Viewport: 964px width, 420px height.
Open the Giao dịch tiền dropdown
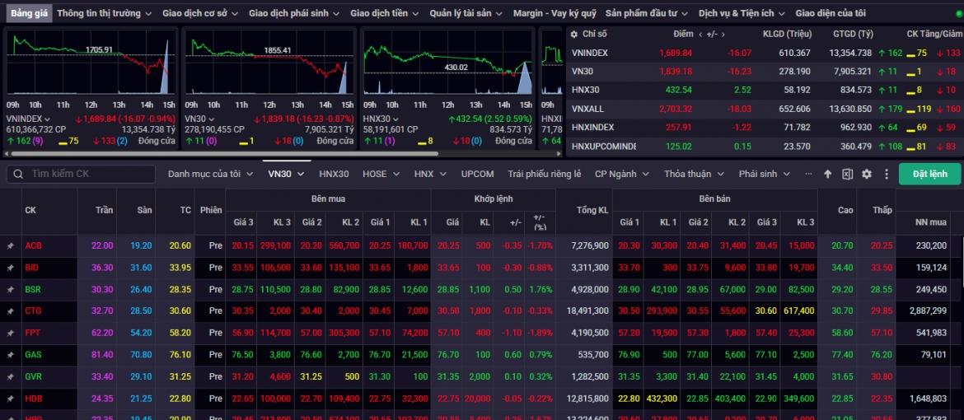[x=385, y=13]
